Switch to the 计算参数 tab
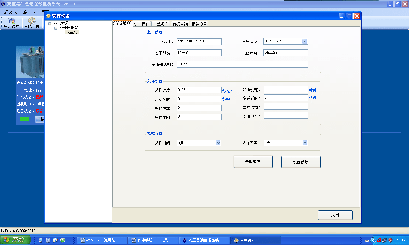 coord(161,24)
